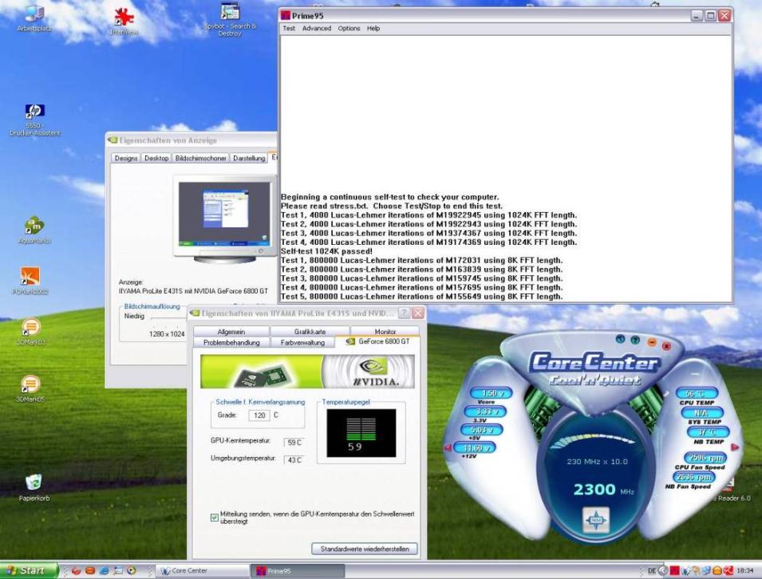Click CoreCenter blue info round button
Viewport: 762px width, 579px height.
[620, 339]
